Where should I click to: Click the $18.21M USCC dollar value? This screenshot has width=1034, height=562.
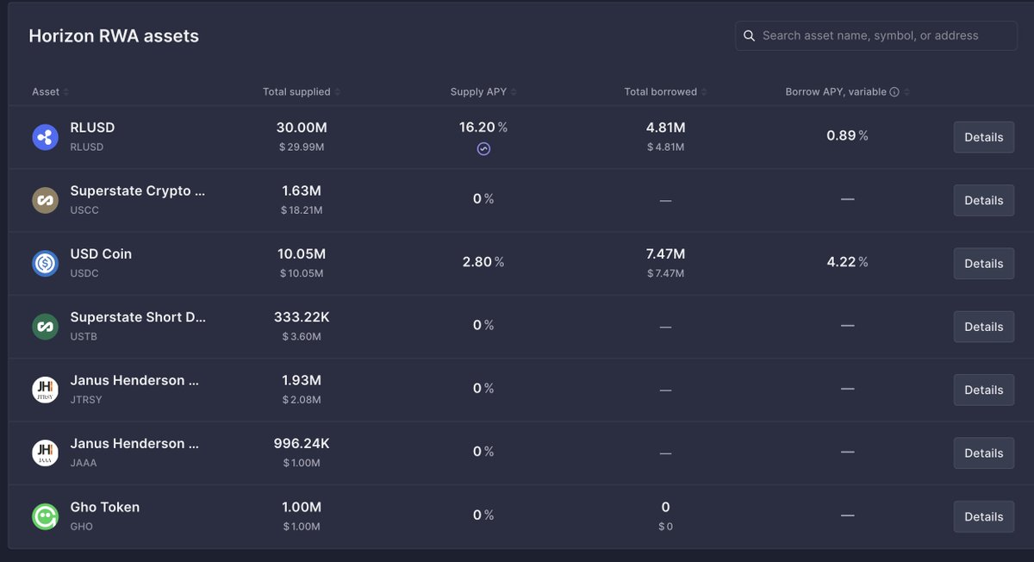coord(302,210)
